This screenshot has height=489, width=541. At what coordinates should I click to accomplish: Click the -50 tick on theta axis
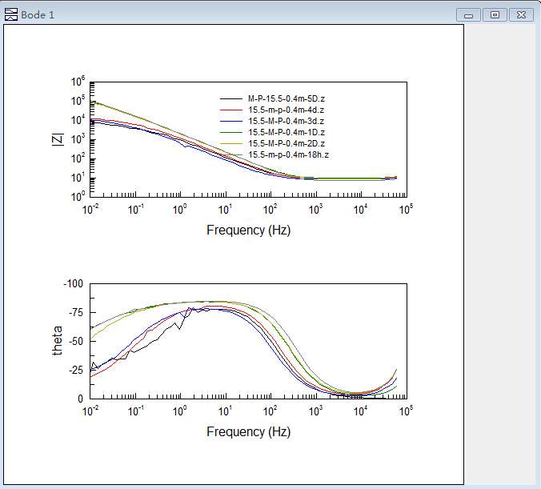tap(76, 341)
